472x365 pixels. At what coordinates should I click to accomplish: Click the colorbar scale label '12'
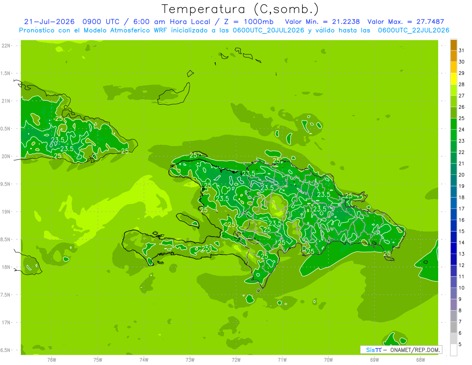coord(462,265)
